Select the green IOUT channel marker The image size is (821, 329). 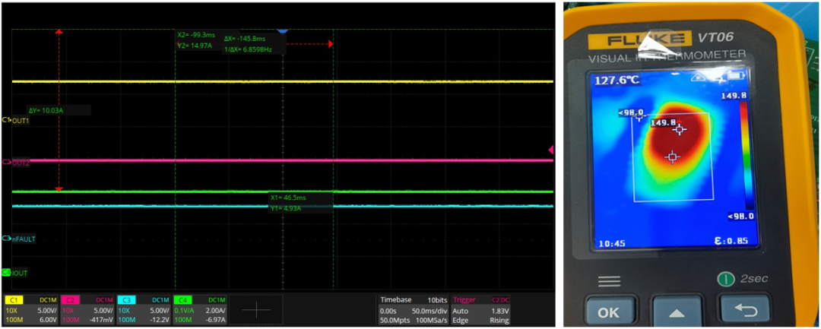tap(16, 273)
